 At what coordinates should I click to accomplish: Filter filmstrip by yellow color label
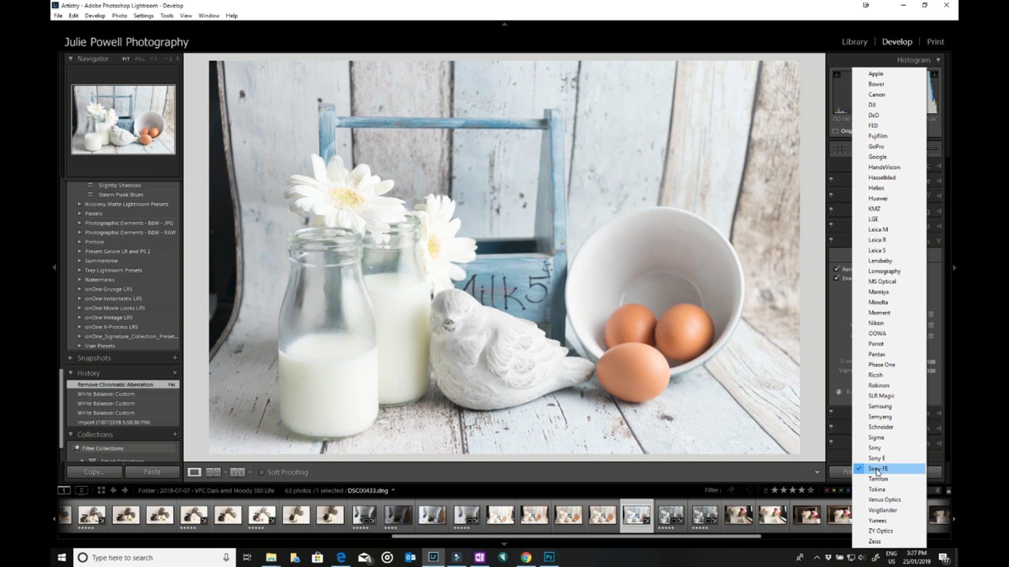tap(834, 490)
